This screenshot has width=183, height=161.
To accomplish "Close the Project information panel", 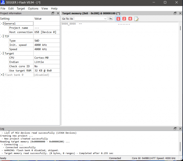I will (58, 13).
